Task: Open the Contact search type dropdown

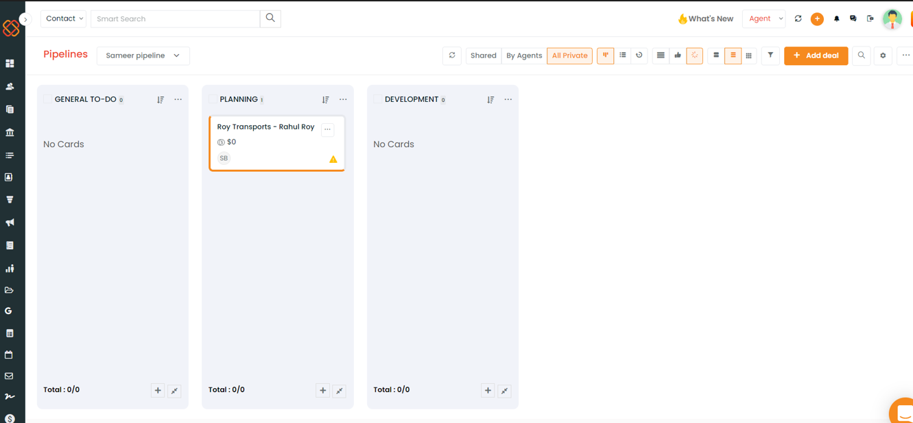Action: pos(64,18)
